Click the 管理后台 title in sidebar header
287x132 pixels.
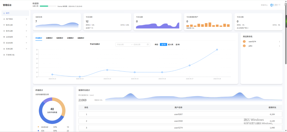[x=7, y=5]
